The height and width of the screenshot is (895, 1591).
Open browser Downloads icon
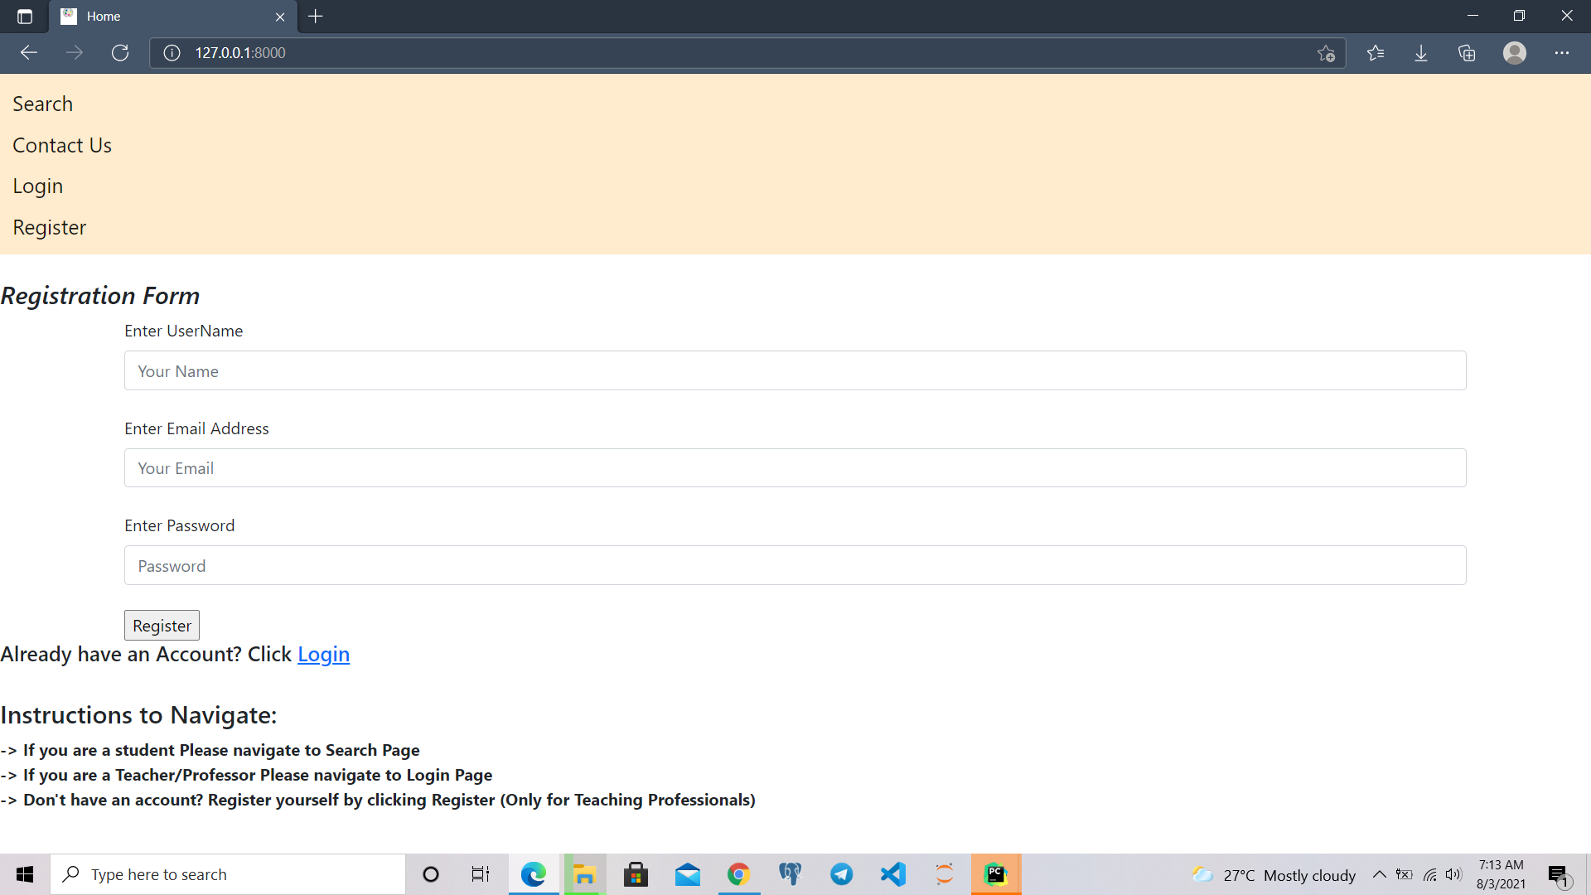click(x=1421, y=53)
